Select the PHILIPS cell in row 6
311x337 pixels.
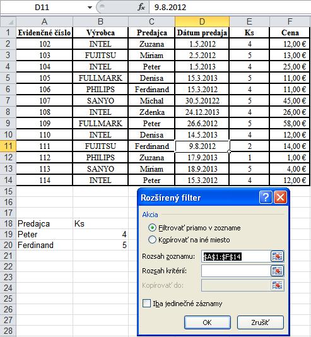(x=100, y=90)
